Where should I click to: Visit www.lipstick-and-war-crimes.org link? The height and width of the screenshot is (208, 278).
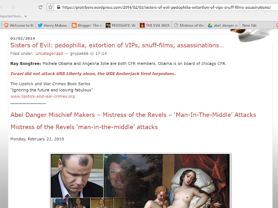[x=43, y=96]
